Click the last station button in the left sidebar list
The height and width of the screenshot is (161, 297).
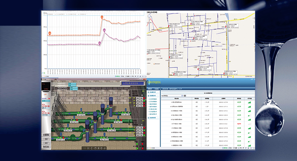pos(46,147)
